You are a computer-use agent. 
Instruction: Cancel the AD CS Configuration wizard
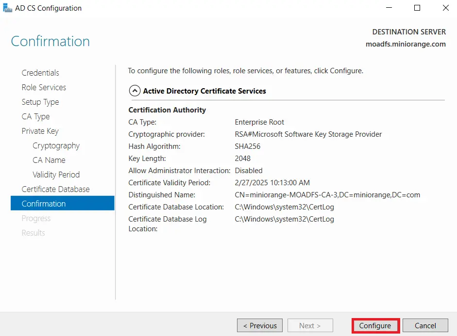click(x=425, y=325)
